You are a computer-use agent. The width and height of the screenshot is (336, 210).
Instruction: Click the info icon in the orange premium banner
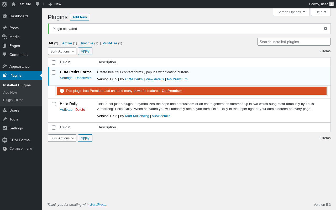click(x=62, y=91)
